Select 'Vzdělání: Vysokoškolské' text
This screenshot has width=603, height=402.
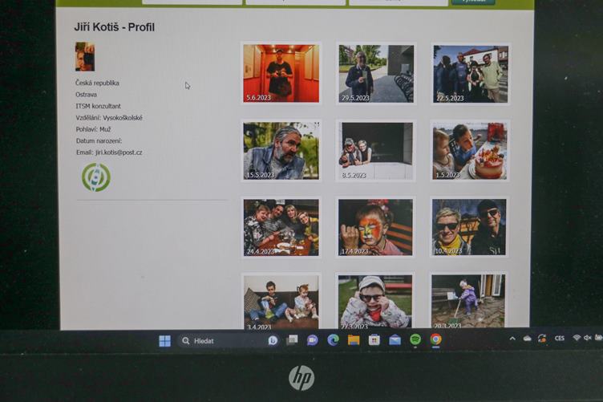[109, 118]
